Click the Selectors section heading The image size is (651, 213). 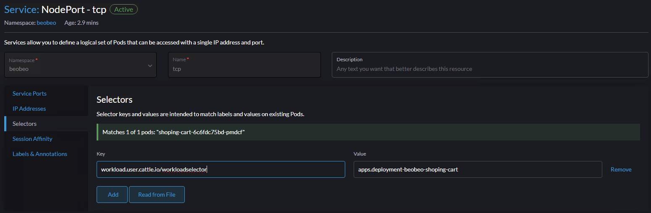tap(114, 99)
